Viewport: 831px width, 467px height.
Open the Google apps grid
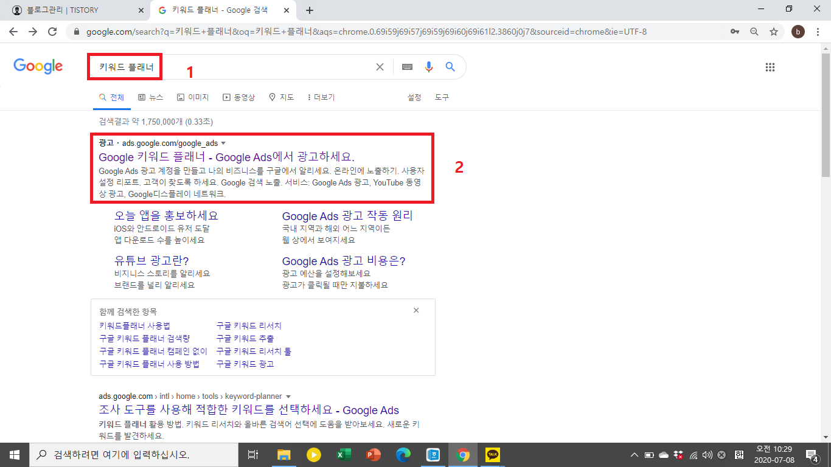[770, 67]
